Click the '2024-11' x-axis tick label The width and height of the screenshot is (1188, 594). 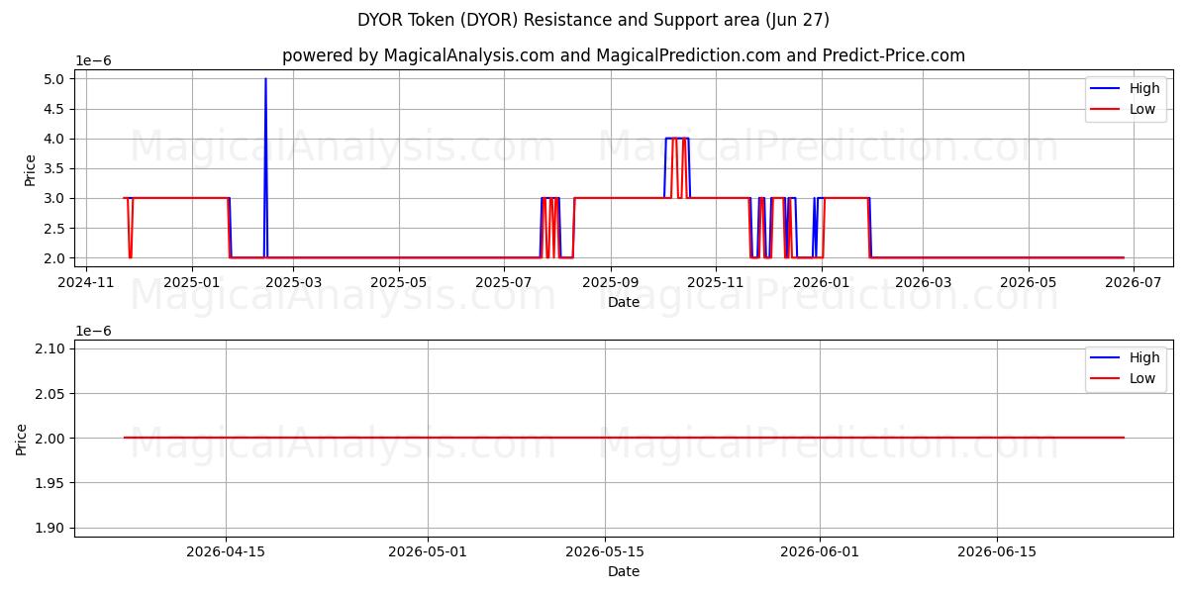tap(86, 283)
